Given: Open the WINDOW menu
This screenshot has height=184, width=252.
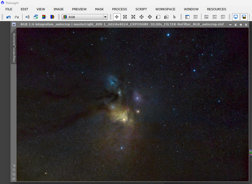Looking at the screenshot, I should [191, 9].
